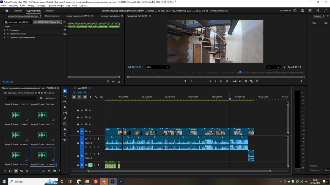Select the Hand tool
Viewport: 330px width, 185px height.
point(65,129)
